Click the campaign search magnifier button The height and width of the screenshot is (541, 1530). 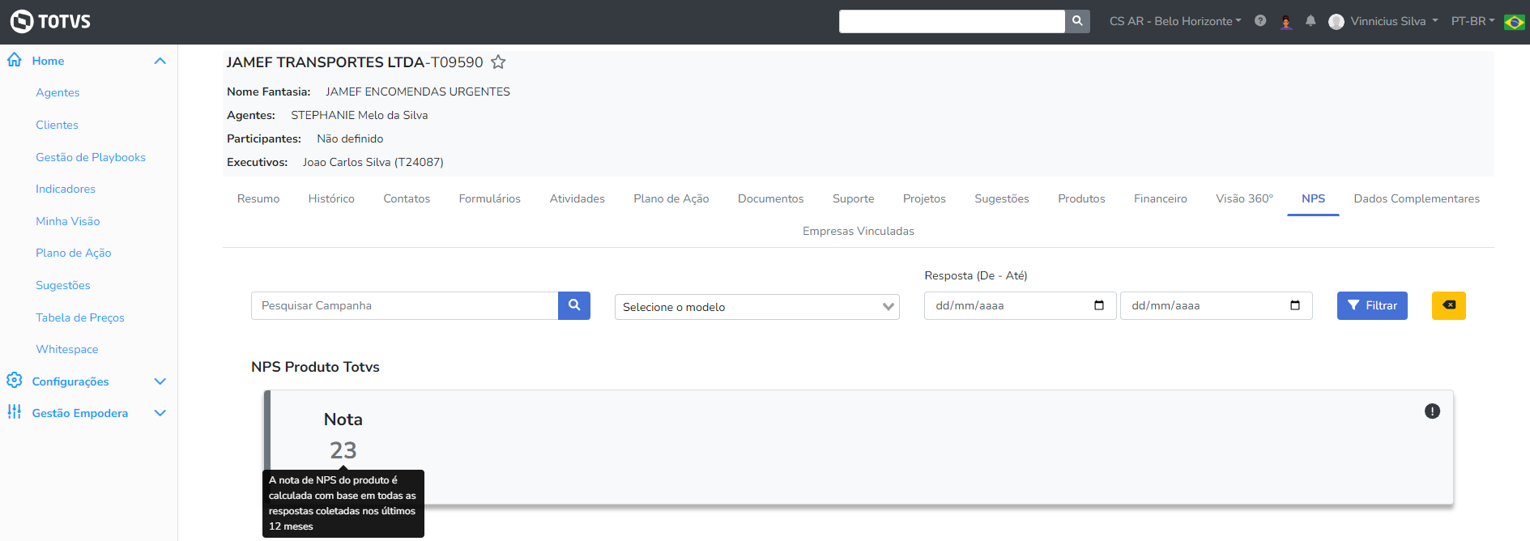574,305
